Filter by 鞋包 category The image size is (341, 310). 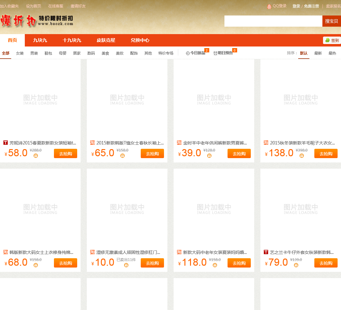[48, 53]
